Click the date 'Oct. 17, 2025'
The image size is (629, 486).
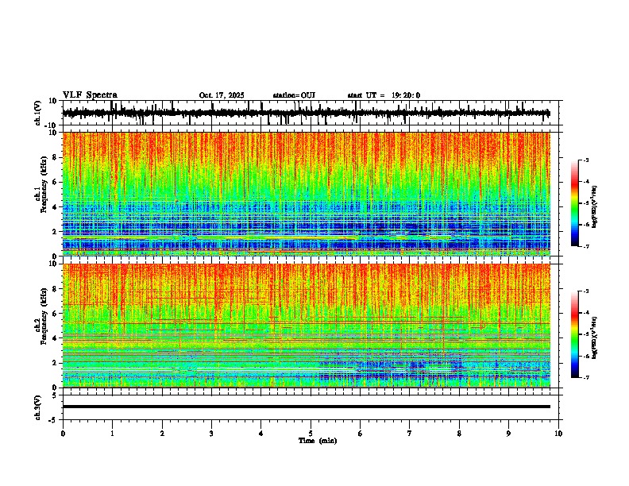tap(222, 95)
